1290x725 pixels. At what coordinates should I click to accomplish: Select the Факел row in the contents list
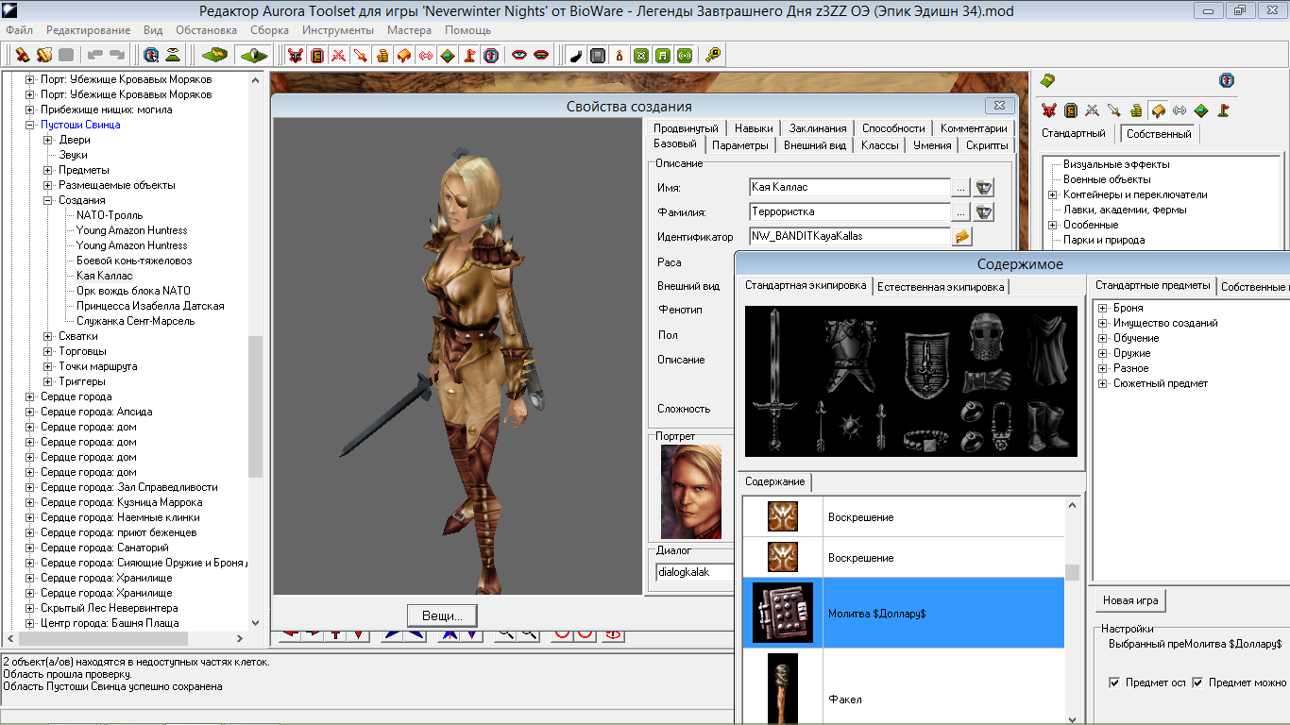click(903, 688)
